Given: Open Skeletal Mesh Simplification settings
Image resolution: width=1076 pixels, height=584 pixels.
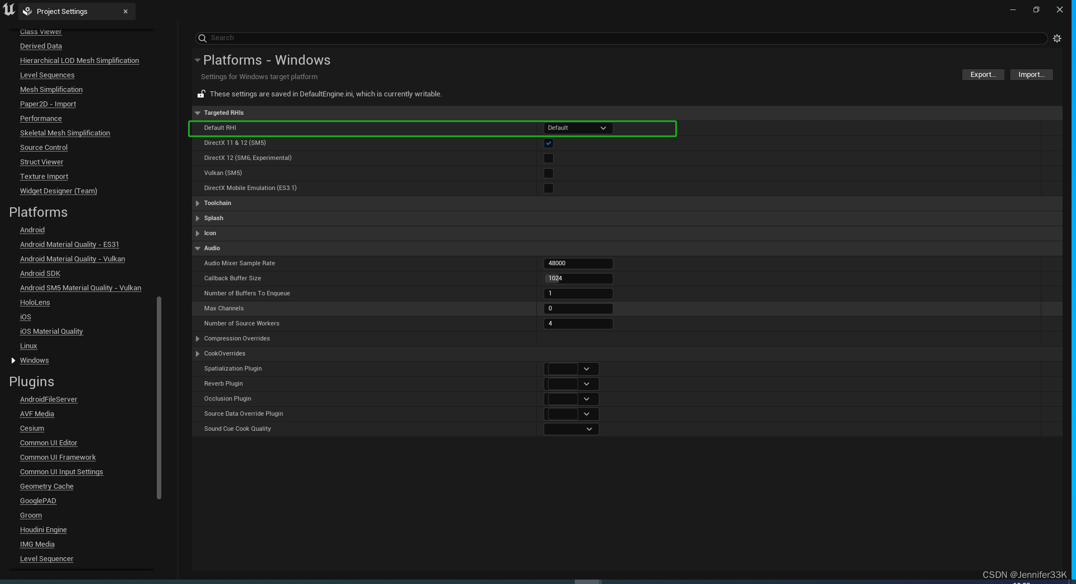Looking at the screenshot, I should click(x=65, y=133).
